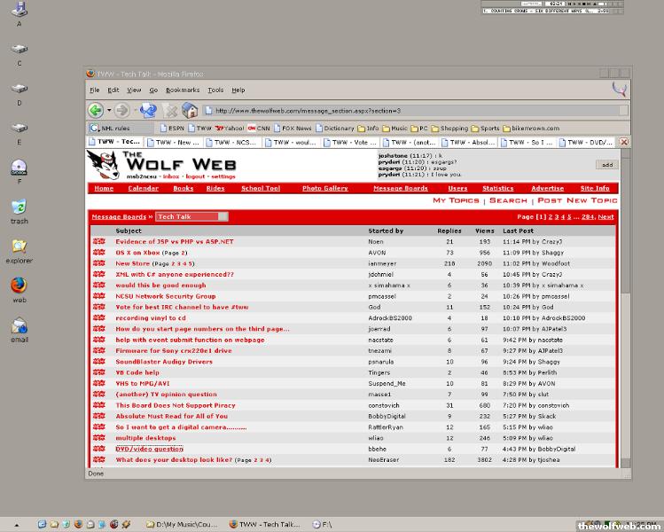
Task: Open the email desktop icon
Action: [x=19, y=326]
